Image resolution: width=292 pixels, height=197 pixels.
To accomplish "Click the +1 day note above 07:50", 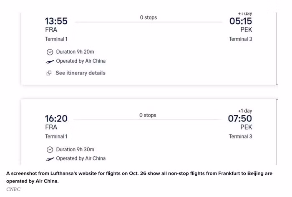I will [x=245, y=111].
